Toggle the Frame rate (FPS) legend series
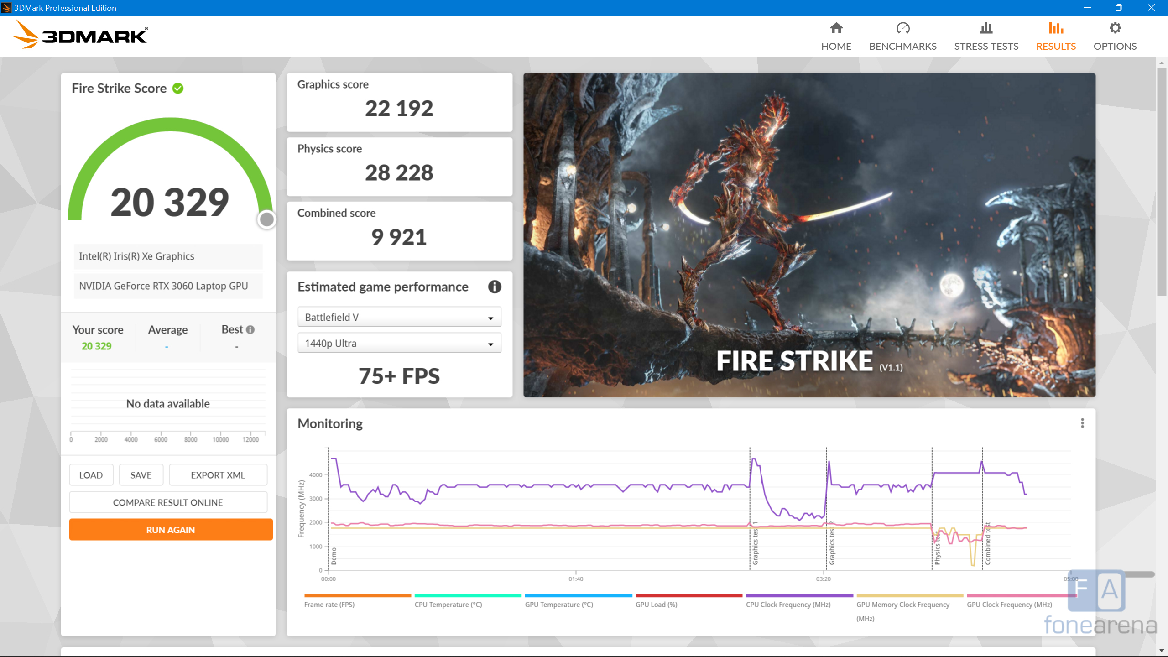 329,604
